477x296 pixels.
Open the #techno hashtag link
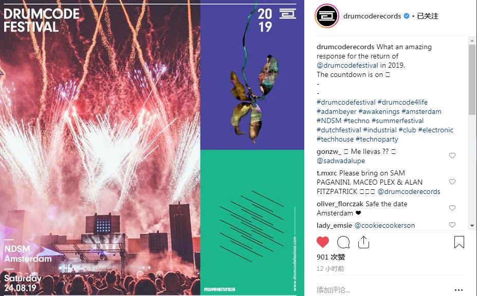tap(356, 121)
